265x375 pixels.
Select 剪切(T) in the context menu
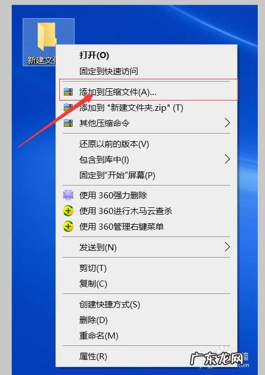(x=93, y=268)
